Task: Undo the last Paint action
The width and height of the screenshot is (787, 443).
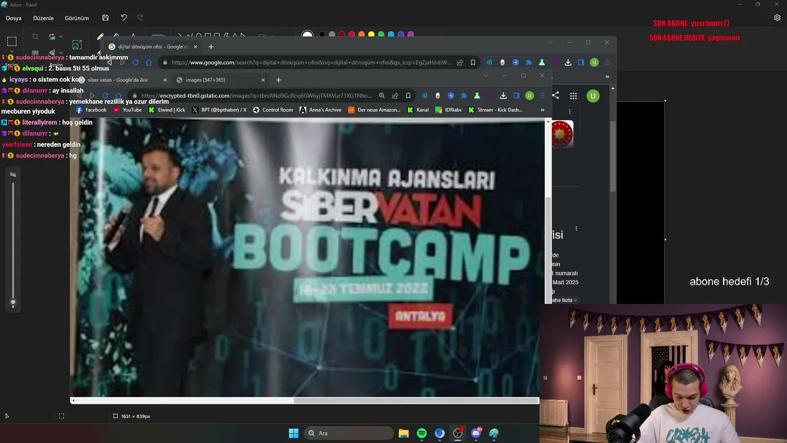Action: point(124,18)
